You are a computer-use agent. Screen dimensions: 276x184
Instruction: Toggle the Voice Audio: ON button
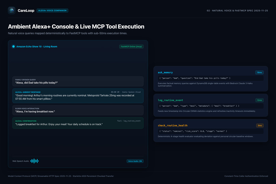135,161
